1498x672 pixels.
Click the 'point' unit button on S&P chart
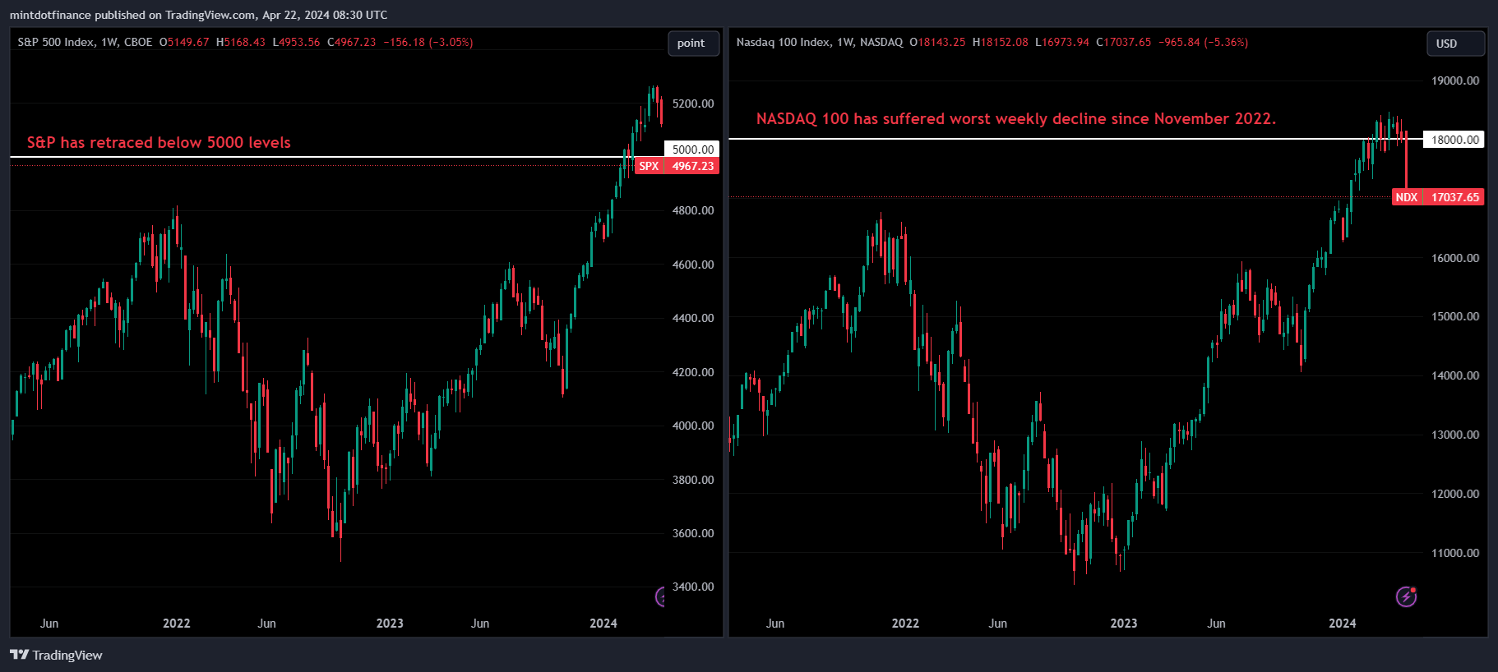[x=691, y=44]
